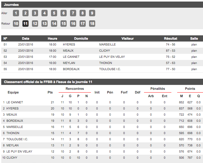This screenshot has height=163, width=203.
Task: Click the 74 - 56 result for match 51
Action: pyautogui.click(x=170, y=45)
